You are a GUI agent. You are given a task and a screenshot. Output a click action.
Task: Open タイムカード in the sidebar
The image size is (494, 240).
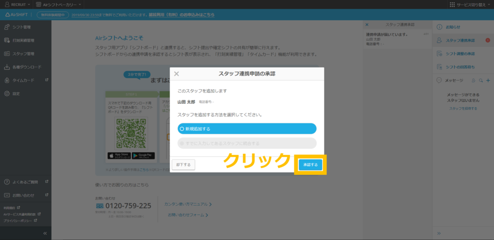[24, 80]
